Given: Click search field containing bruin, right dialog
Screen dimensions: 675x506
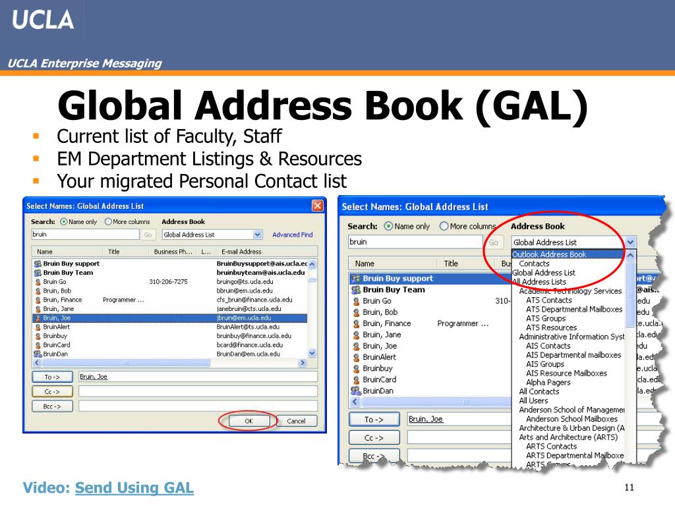Looking at the screenshot, I should [x=415, y=242].
